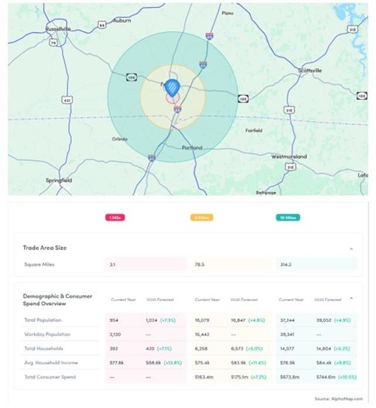
Task: Click the US 79 shield near Russellville
Action: pos(53,42)
